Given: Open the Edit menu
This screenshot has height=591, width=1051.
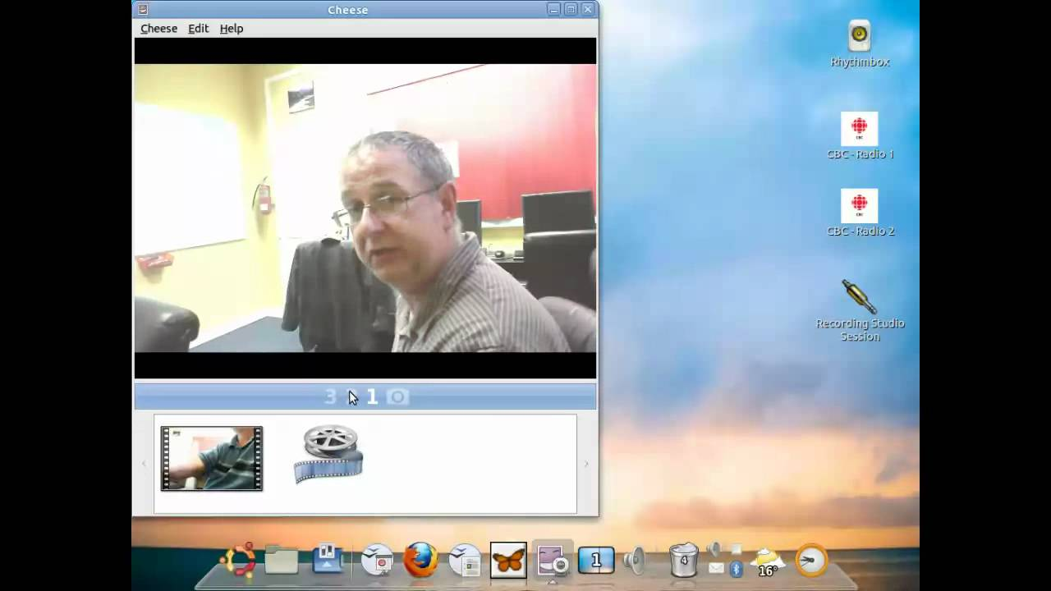Looking at the screenshot, I should point(198,28).
